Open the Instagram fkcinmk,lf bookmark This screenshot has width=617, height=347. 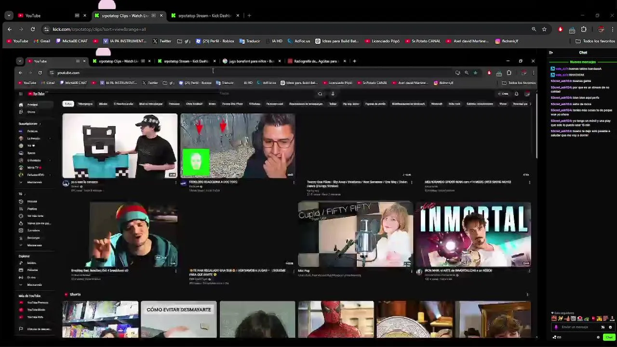(x=507, y=41)
